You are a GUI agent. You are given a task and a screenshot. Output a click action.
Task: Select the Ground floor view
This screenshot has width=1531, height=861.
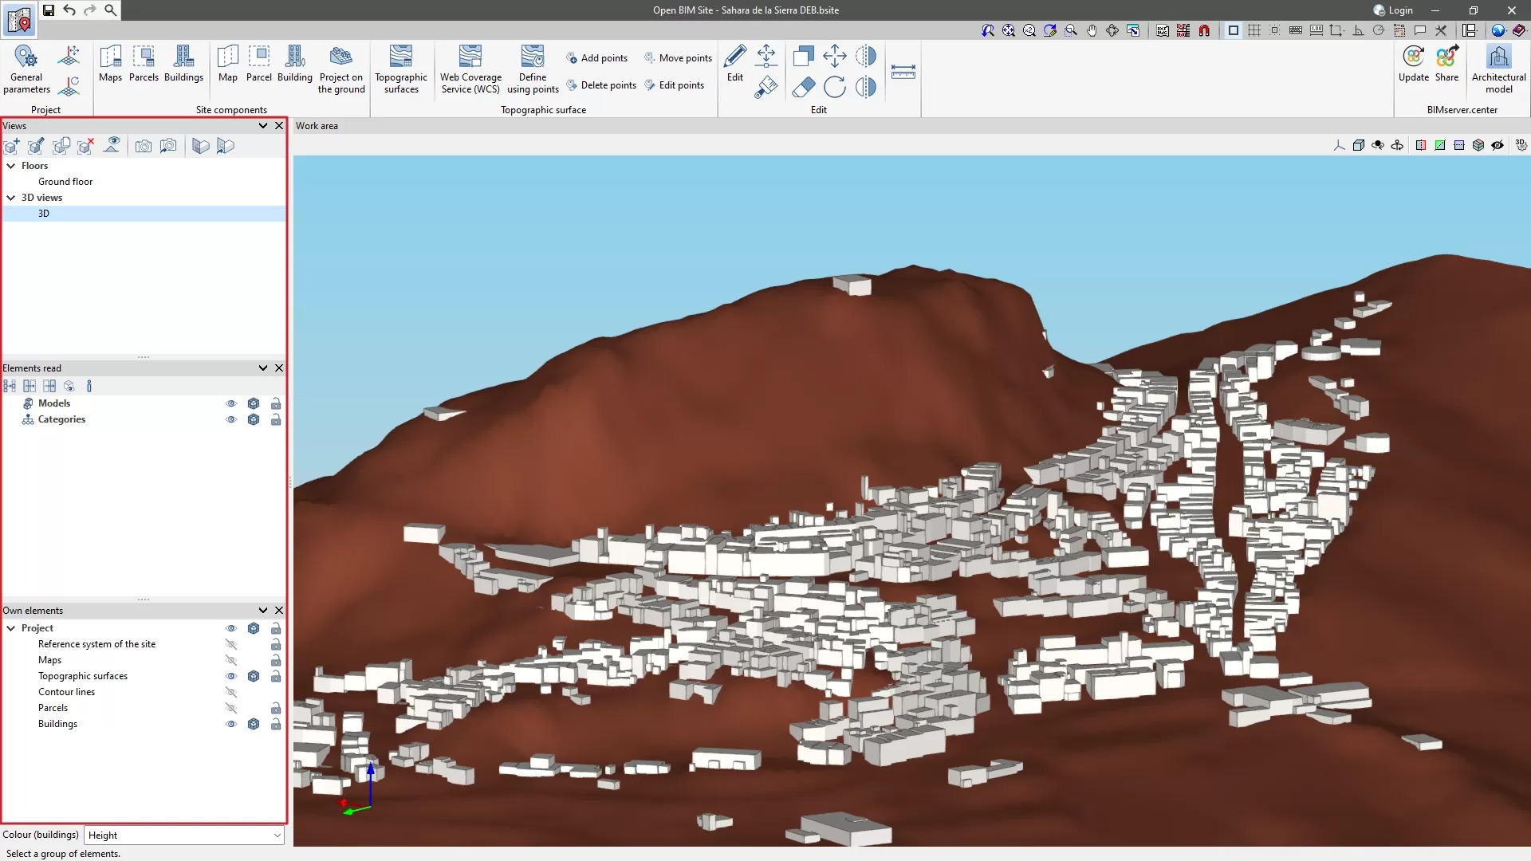pyautogui.click(x=65, y=182)
